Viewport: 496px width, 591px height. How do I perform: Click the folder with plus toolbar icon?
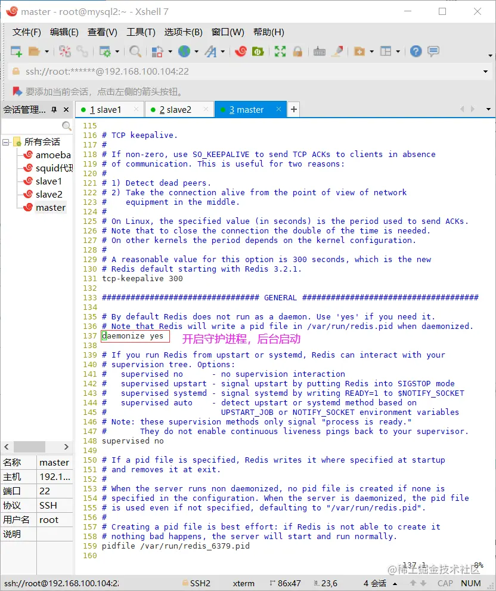tap(359, 51)
